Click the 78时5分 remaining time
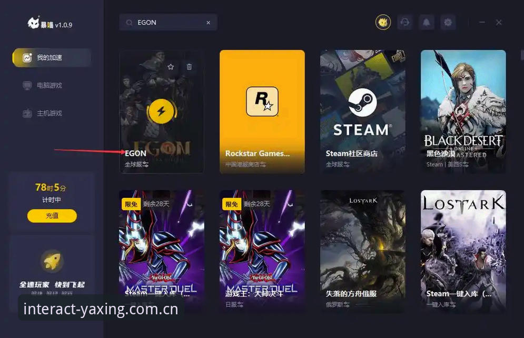Viewport: 524px width, 338px height. point(51,187)
